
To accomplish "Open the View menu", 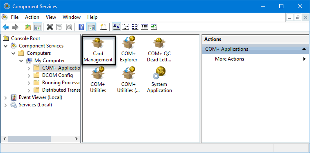I will coord(51,17).
